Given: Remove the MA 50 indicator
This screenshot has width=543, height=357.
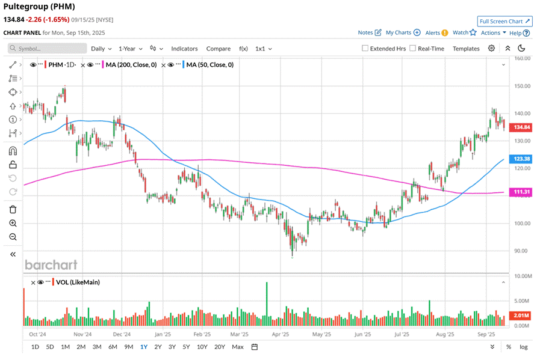Looking at the screenshot, I should tap(164, 65).
